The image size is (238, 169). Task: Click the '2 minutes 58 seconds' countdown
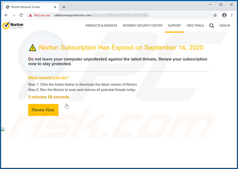point(49,97)
